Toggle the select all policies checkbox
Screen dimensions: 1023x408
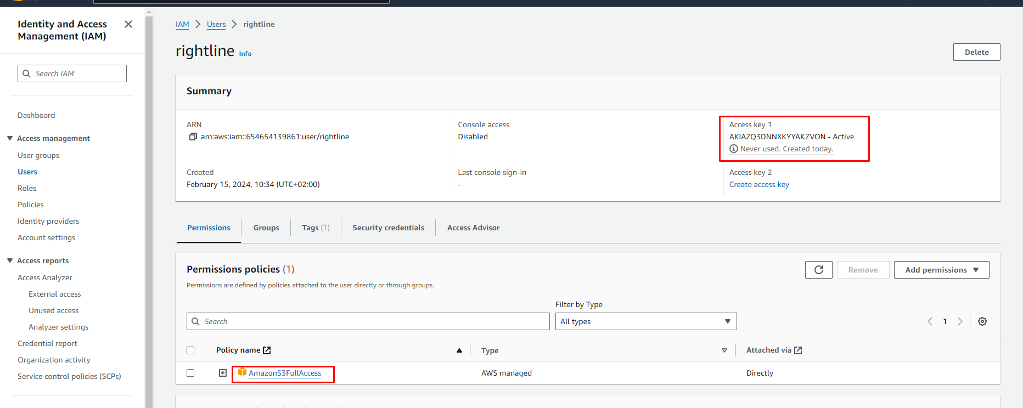[190, 350]
